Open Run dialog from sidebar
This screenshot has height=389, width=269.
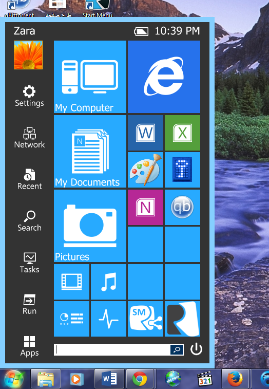pyautogui.click(x=29, y=304)
